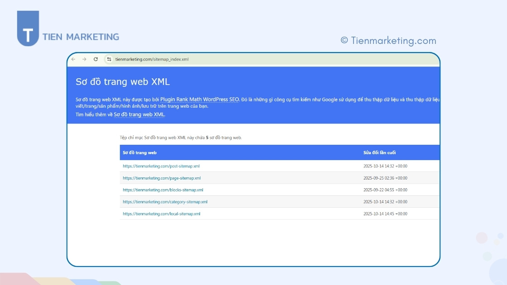Click the 2025-09-25 02:36 modified date

click(385, 178)
